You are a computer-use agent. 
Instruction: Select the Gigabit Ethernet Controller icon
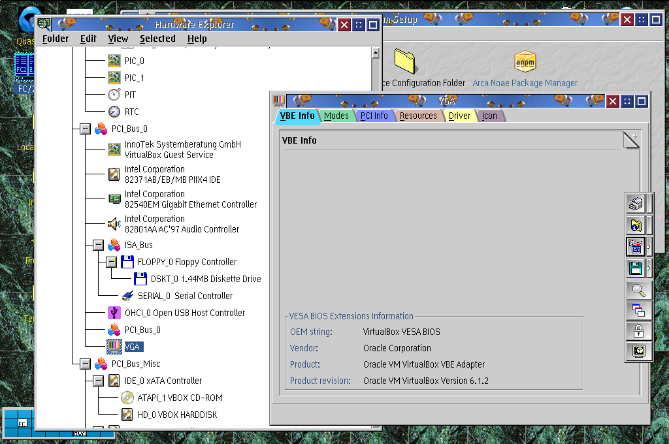pos(114,199)
